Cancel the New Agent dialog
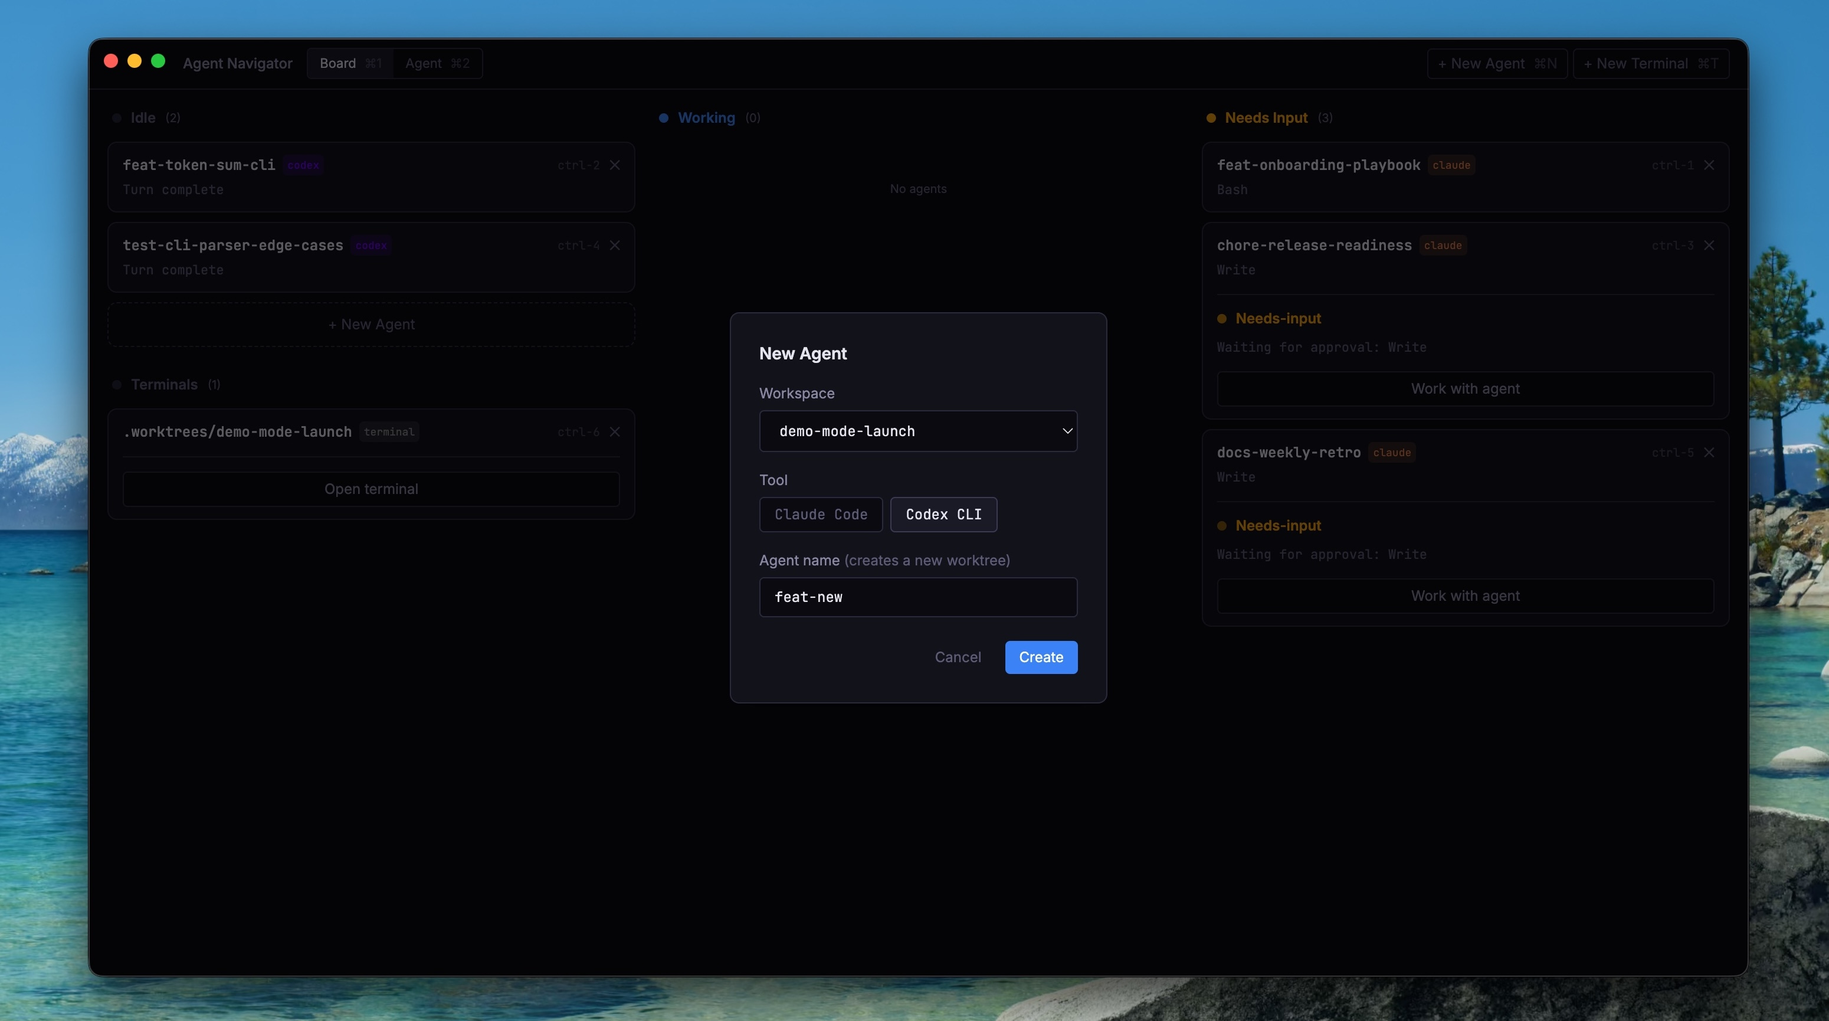 (957, 657)
